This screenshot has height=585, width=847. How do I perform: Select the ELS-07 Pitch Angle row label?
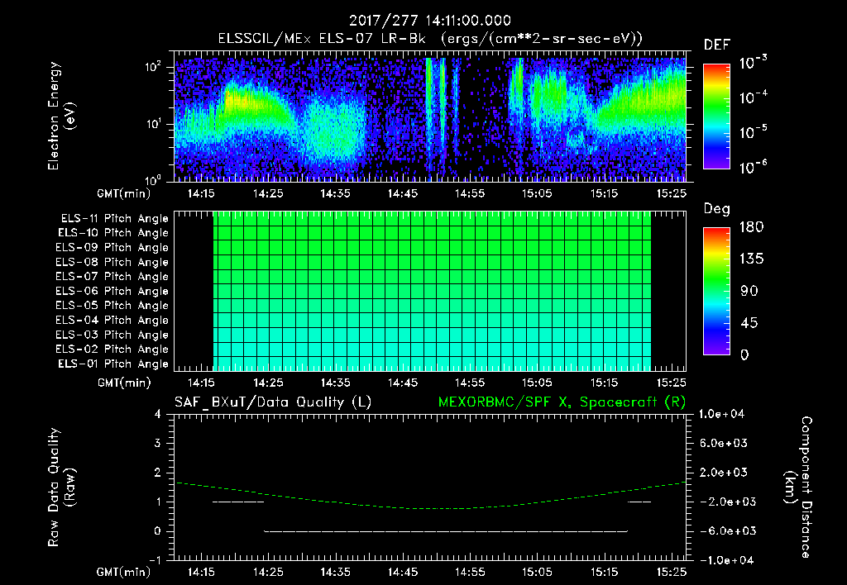(112, 276)
